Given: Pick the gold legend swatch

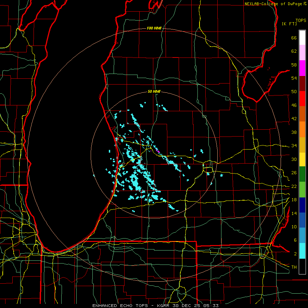Looking at the screenshot, I should point(302,145).
